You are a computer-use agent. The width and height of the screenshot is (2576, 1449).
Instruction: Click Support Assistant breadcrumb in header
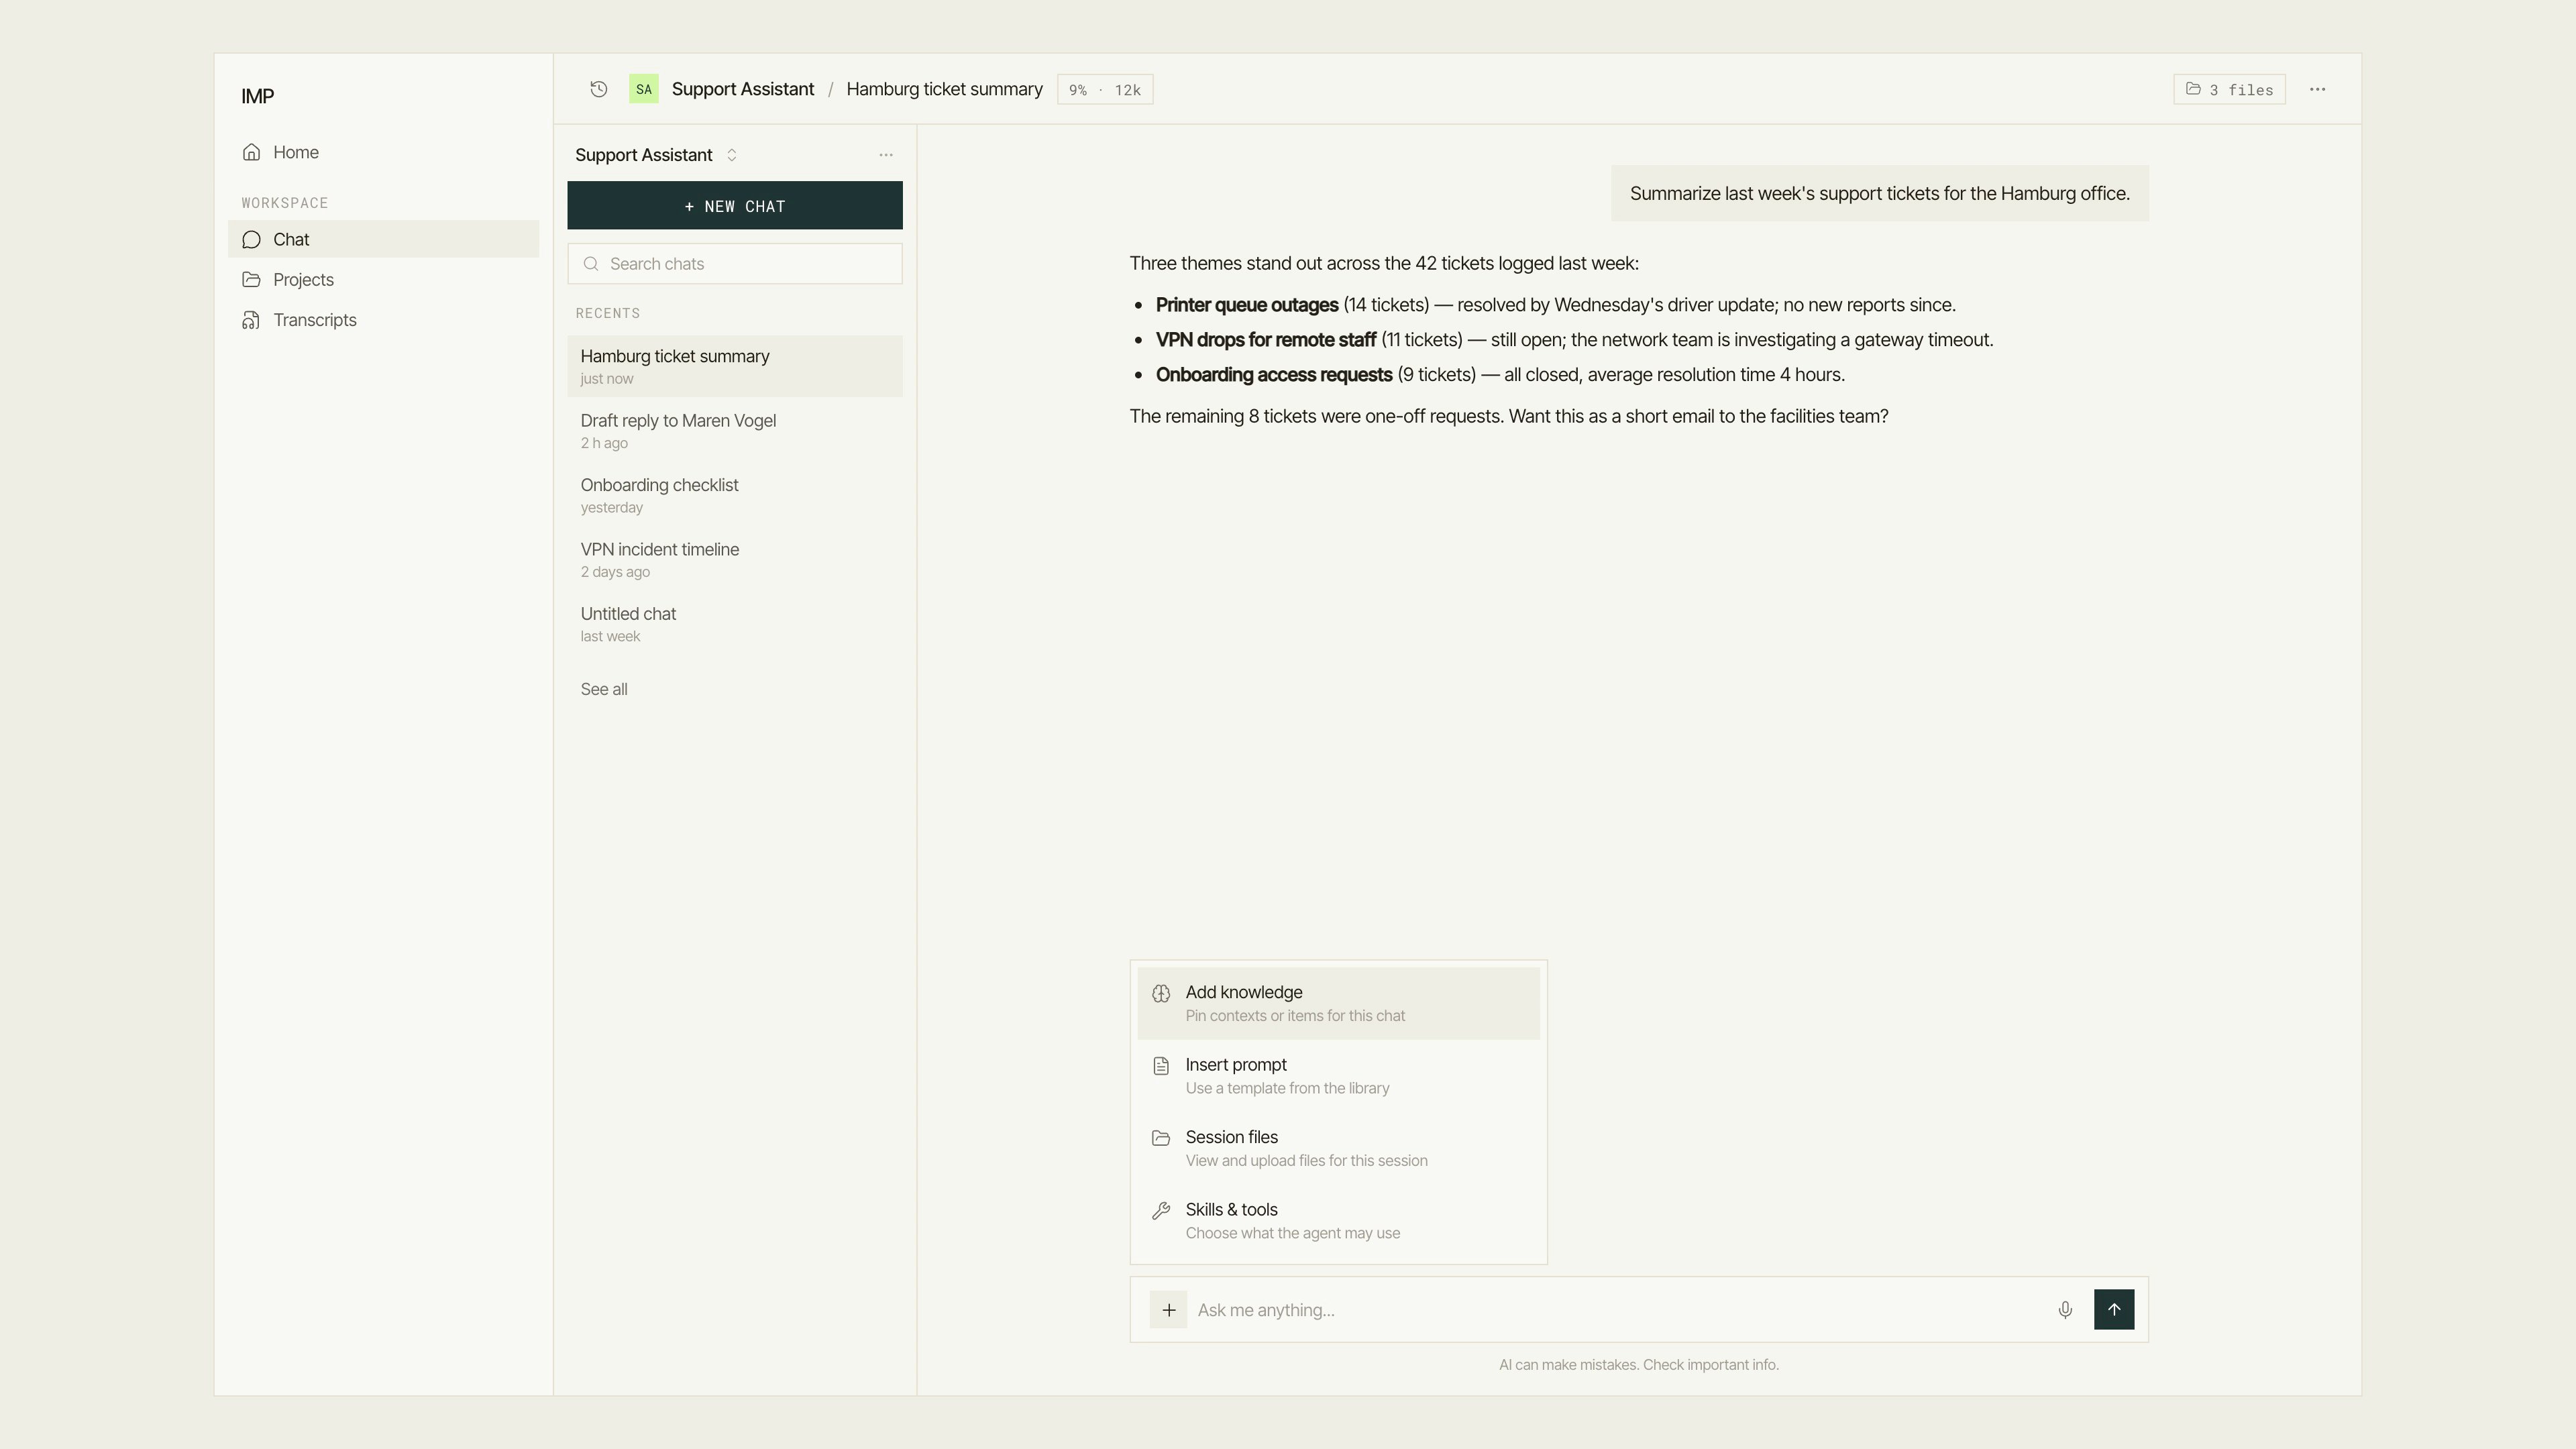click(743, 89)
